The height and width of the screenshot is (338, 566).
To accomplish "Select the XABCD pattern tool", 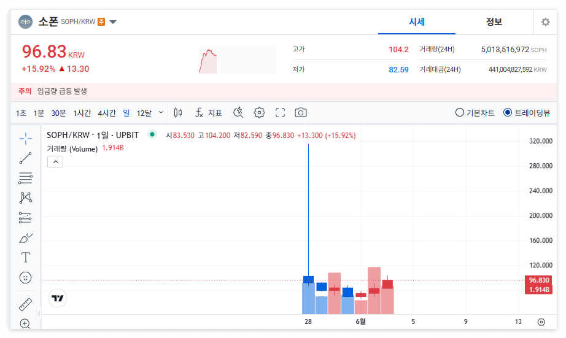I will pyautogui.click(x=26, y=198).
